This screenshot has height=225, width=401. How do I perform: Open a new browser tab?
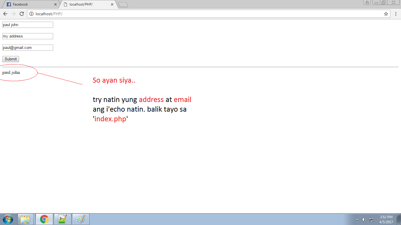coord(122,4)
